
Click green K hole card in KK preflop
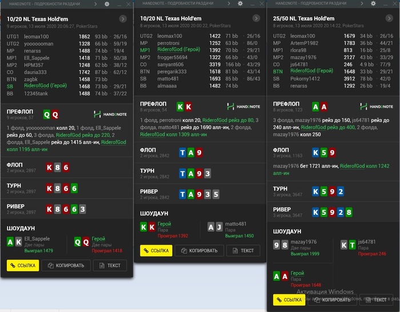pos(180,107)
